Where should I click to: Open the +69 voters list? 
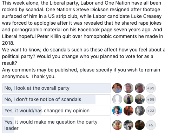151,88
